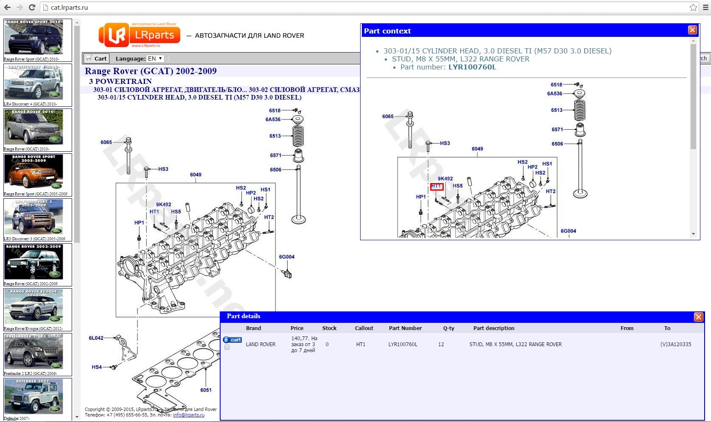Click callout HS5 in main diagram
The image size is (711, 422).
[176, 212]
